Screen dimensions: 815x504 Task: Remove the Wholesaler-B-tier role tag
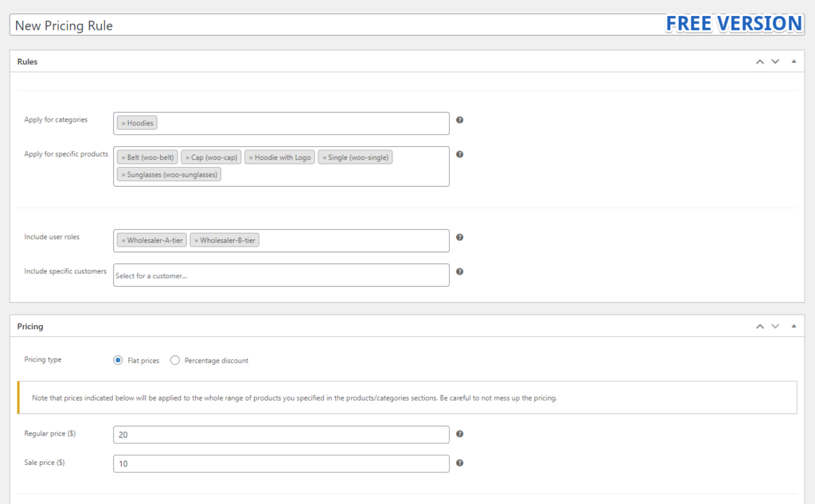pyautogui.click(x=195, y=238)
